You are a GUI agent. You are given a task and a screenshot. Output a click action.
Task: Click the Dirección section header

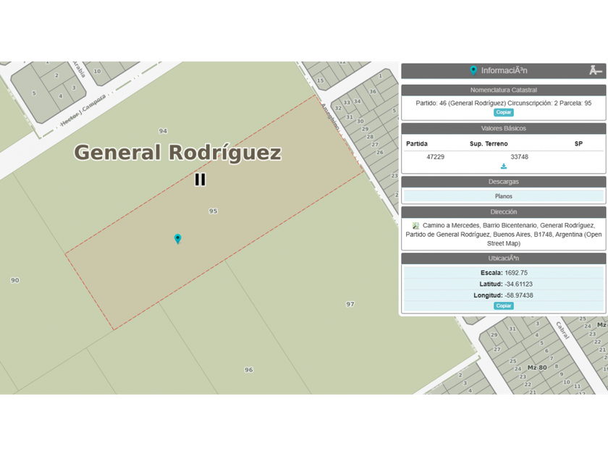(503, 211)
